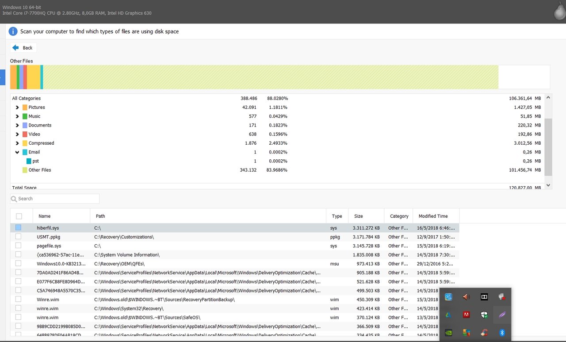
Task: Sort the file list by Size column
Action: [x=358, y=216]
